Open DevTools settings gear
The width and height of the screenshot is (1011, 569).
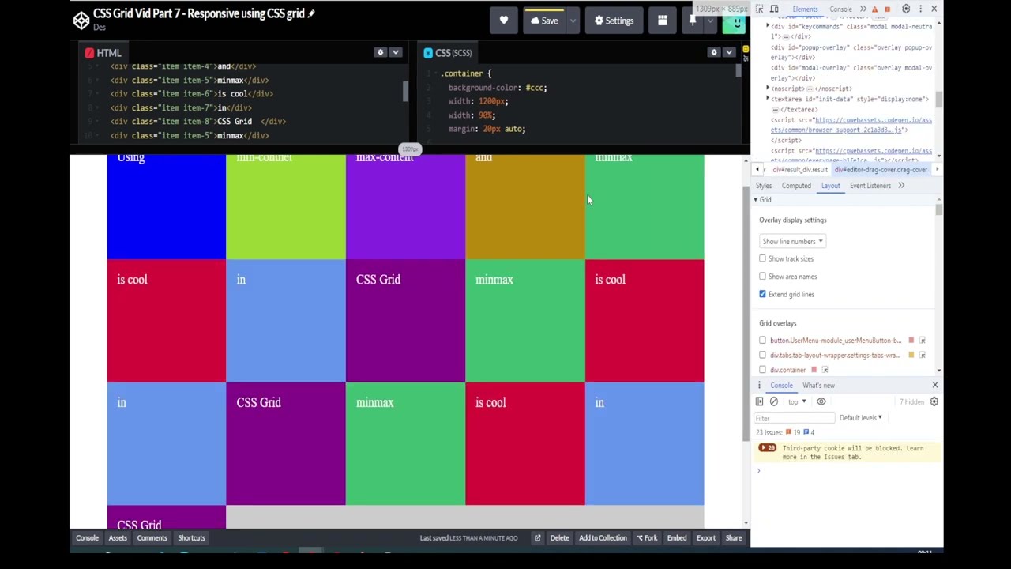pyautogui.click(x=906, y=9)
